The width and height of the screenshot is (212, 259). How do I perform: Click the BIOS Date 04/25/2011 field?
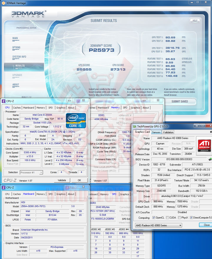[x=52, y=237]
